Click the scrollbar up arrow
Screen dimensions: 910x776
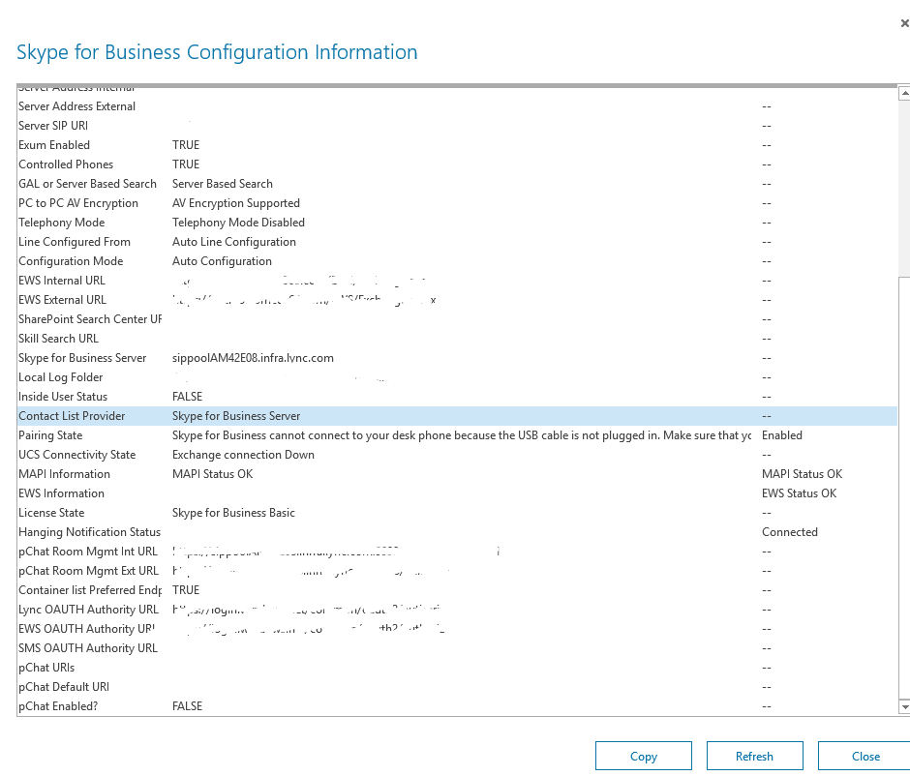tap(904, 93)
